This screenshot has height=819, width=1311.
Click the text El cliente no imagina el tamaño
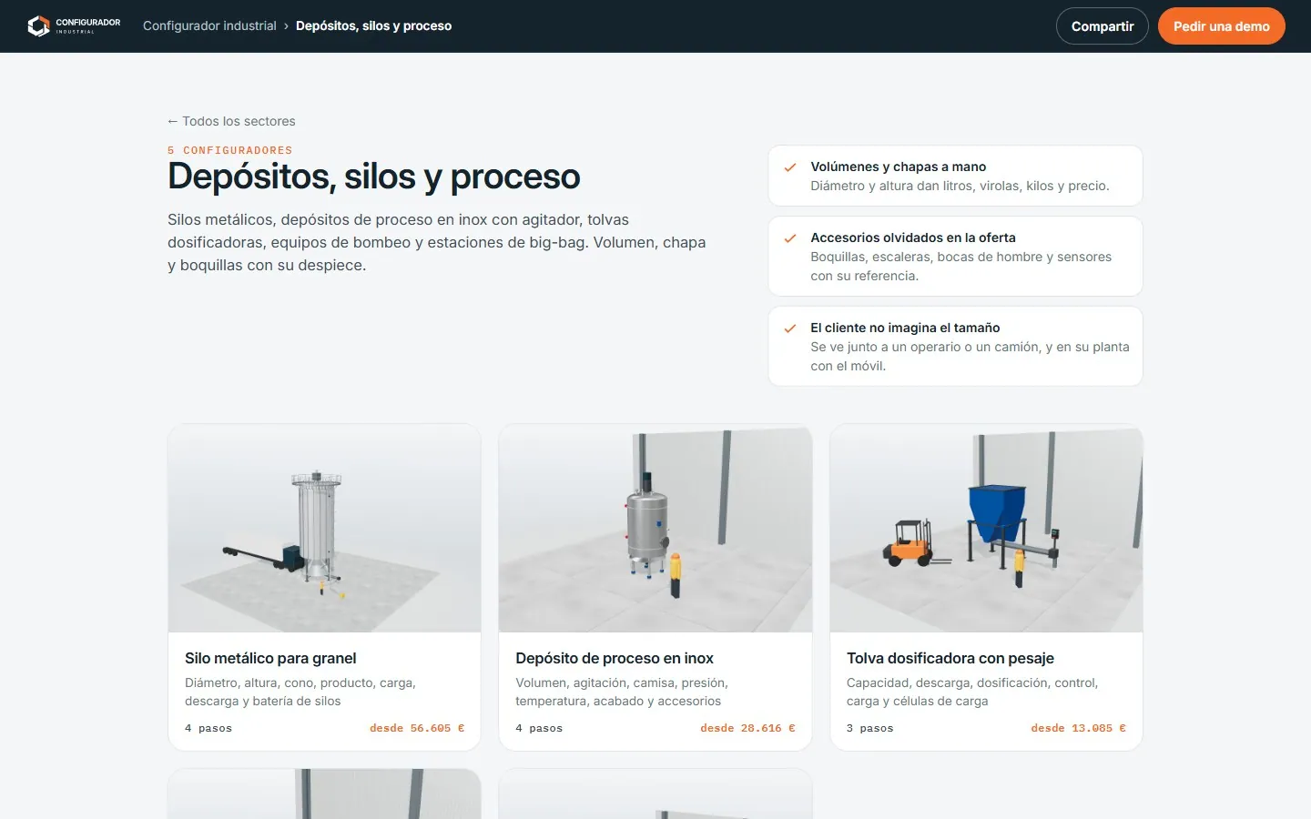point(906,328)
